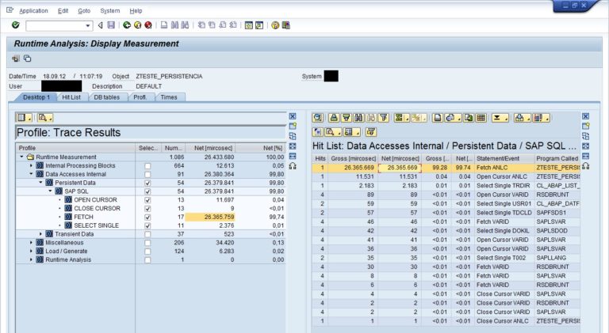Collapse the SAP SQL tree node
The image size is (609, 333).
click(x=50, y=191)
